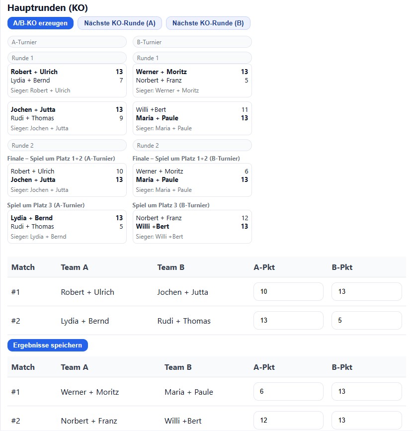The image size is (413, 431).
Task: Edit A-Pkt for Robert + Ulrich match
Action: click(288, 292)
